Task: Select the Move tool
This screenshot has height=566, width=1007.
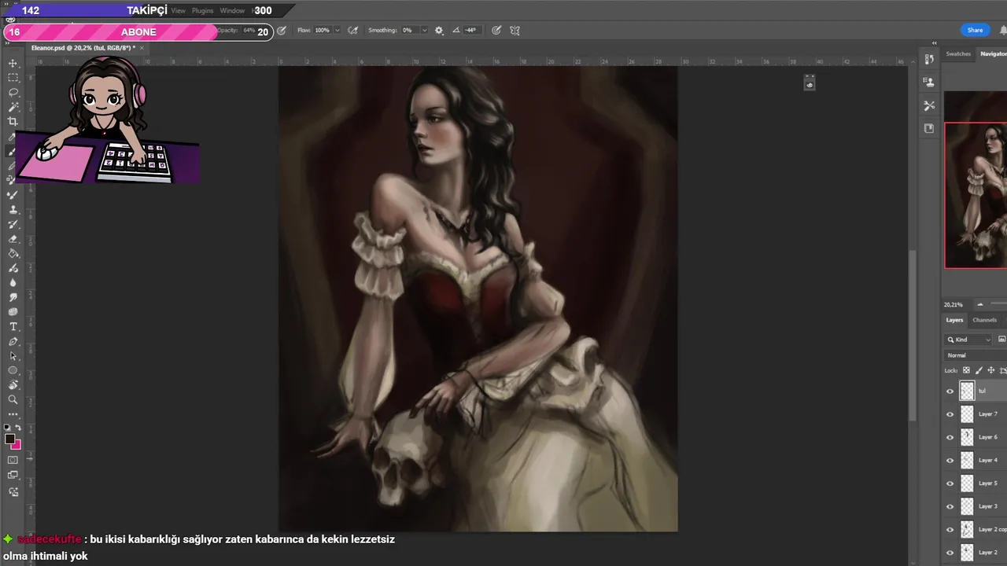Action: click(13, 63)
